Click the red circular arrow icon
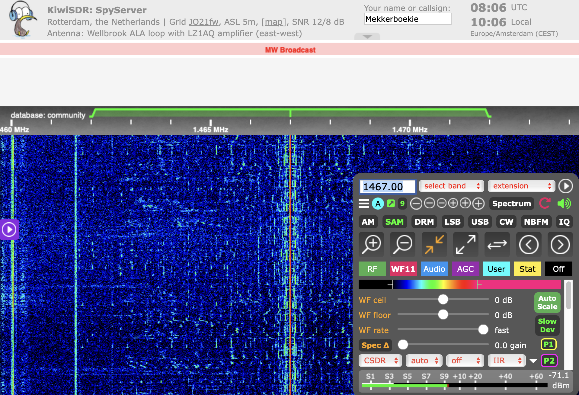This screenshot has height=395, width=579. 545,204
